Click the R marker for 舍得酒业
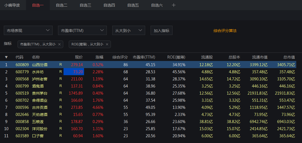This screenshot has width=302, height=143. point(61,100)
